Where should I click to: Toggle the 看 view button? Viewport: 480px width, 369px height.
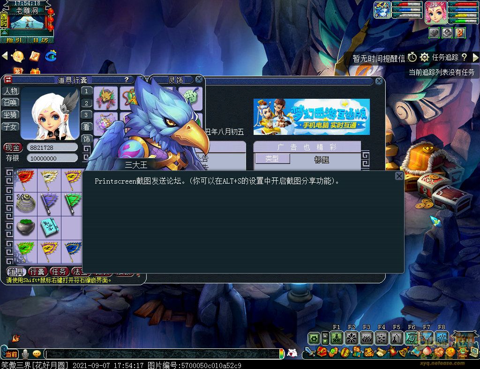(x=87, y=127)
